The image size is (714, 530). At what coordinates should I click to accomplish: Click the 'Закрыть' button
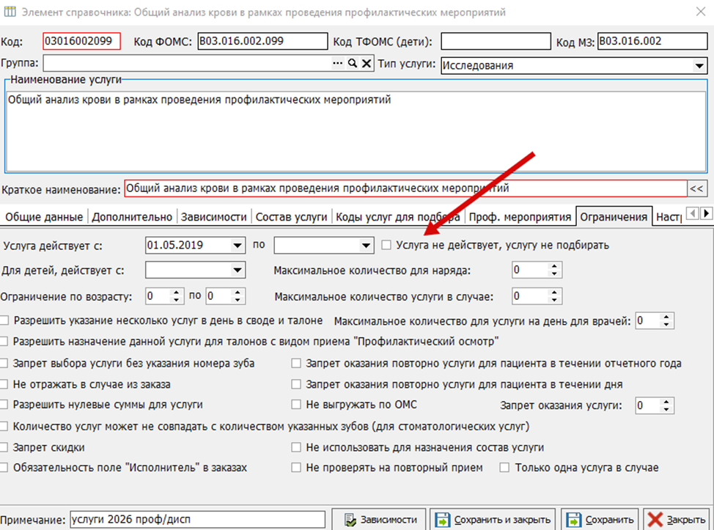click(x=677, y=520)
